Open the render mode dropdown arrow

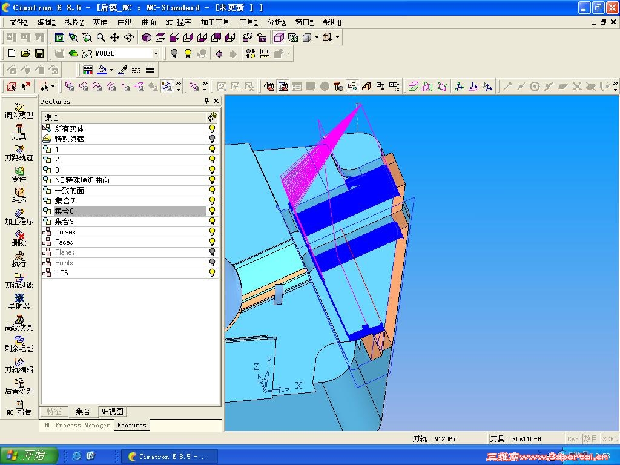point(317,37)
